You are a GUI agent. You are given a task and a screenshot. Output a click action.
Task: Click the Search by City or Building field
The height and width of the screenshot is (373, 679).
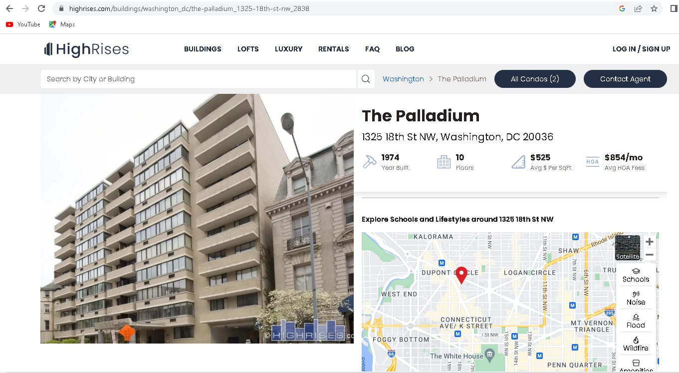click(x=199, y=79)
